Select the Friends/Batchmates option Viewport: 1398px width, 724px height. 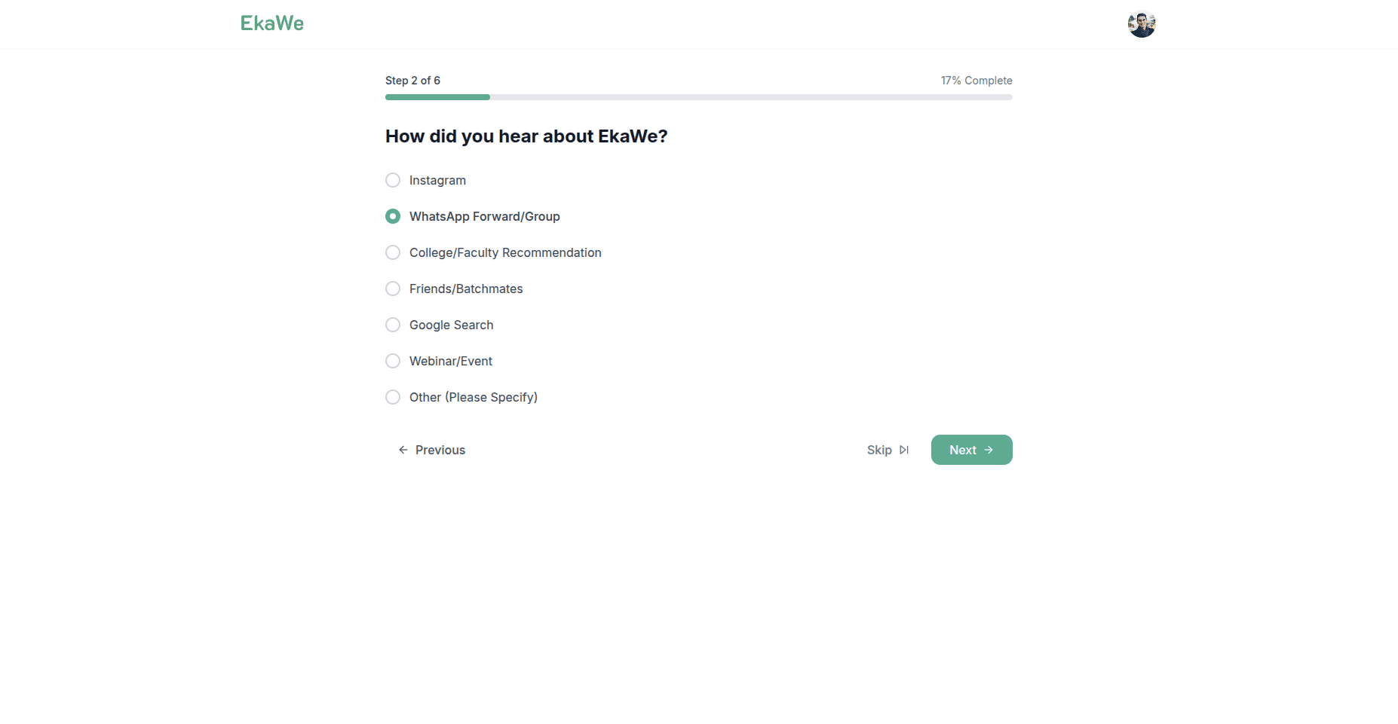(x=392, y=289)
